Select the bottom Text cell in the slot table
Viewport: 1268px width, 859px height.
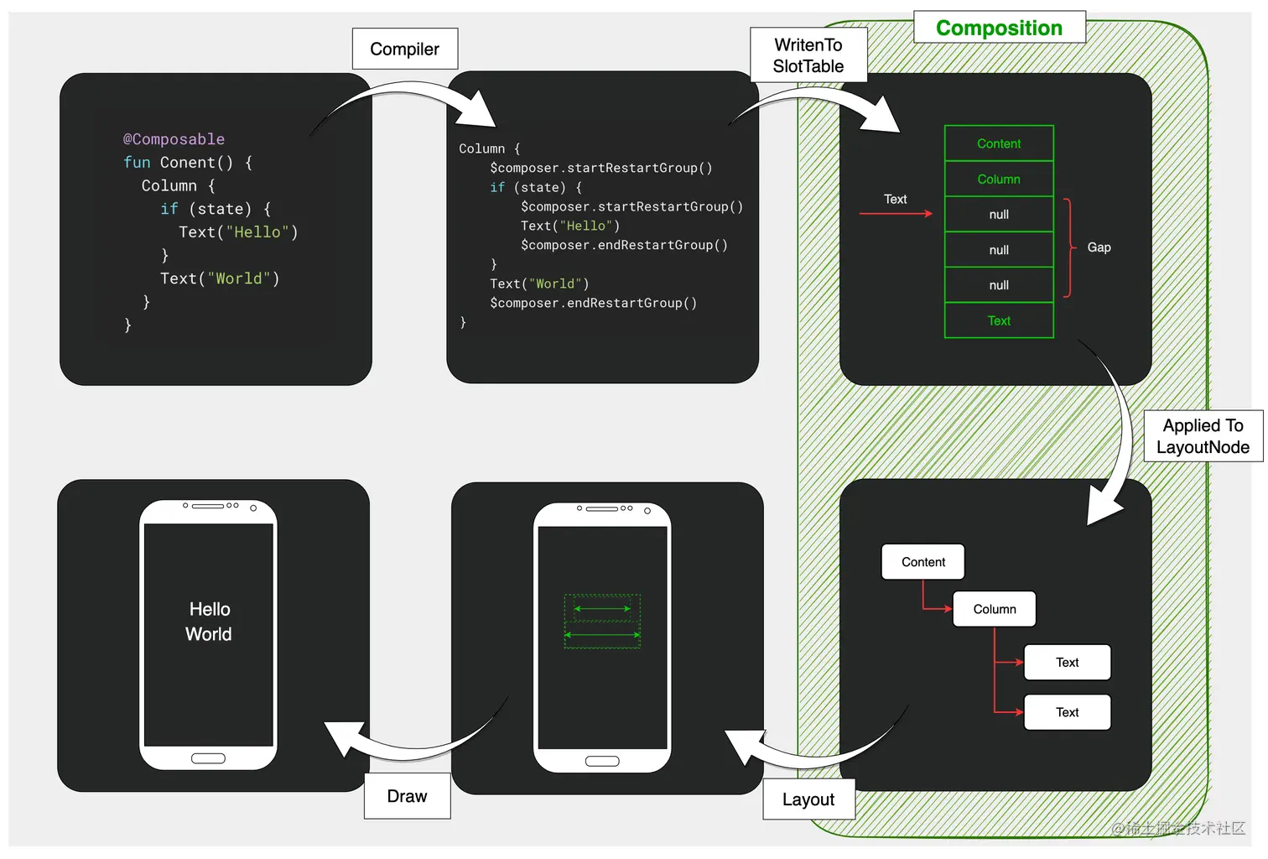pos(998,320)
